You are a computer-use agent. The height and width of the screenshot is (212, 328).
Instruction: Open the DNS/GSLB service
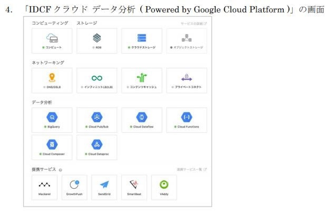click(52, 80)
